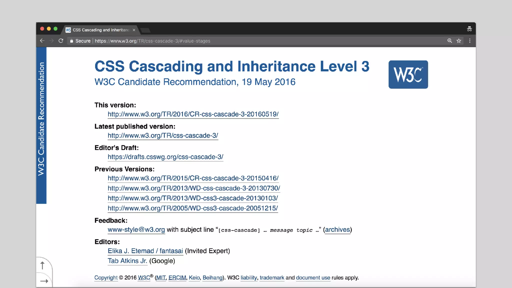Viewport: 512px width, 288px height.
Task: Click the CSS Cascading and Inheritance Level 3 heading
Action: [x=232, y=66]
